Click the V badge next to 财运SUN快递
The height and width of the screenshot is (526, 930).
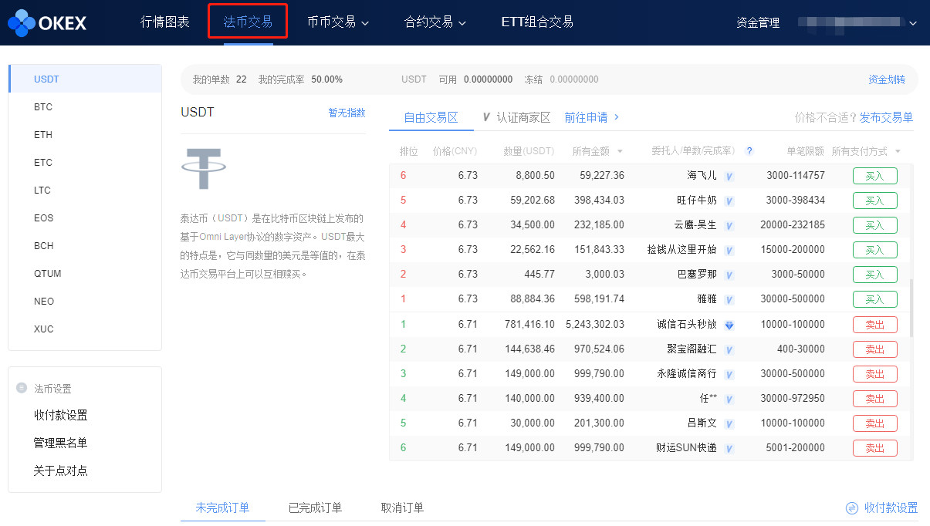click(x=729, y=448)
